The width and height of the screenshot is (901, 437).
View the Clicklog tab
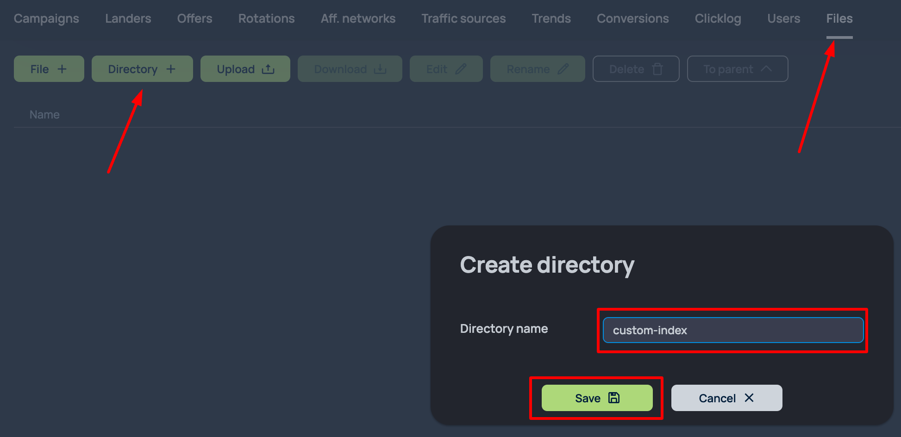pyautogui.click(x=718, y=19)
